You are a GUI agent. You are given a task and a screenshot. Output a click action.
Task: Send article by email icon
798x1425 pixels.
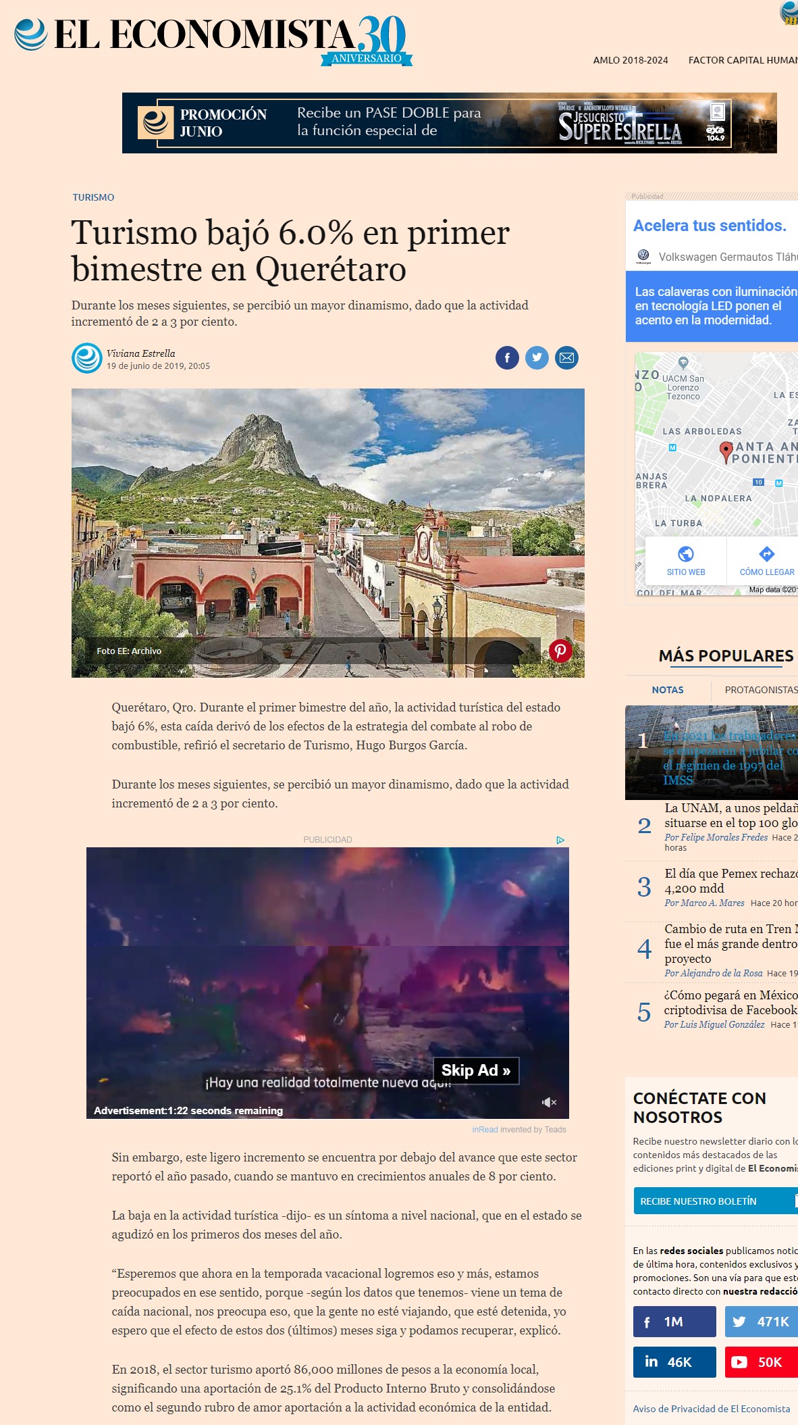tap(566, 357)
